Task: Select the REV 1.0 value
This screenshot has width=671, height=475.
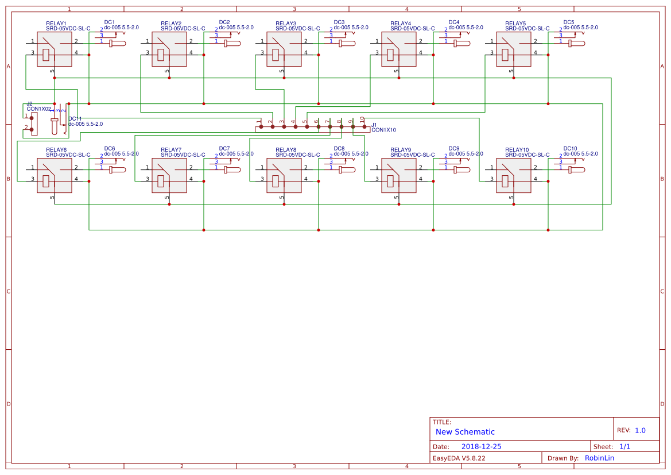Action: [x=640, y=430]
